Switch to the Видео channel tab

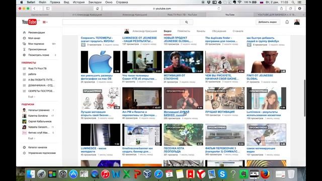[168, 31]
